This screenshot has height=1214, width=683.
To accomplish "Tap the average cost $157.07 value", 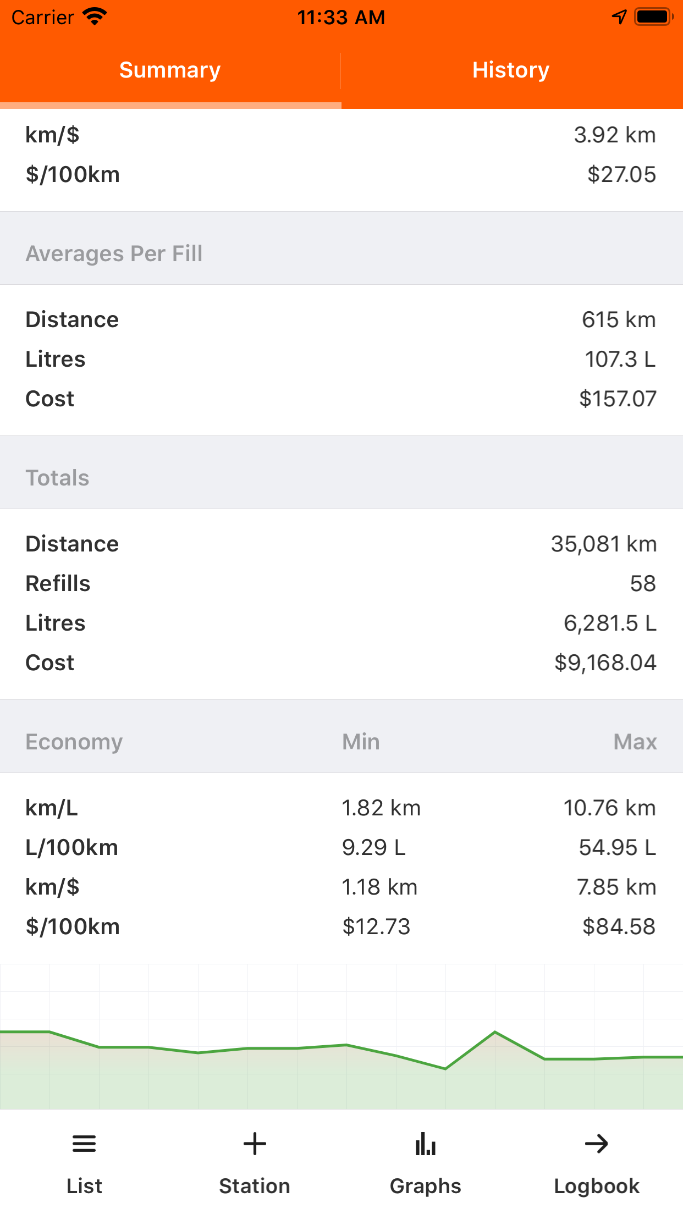I will point(618,399).
